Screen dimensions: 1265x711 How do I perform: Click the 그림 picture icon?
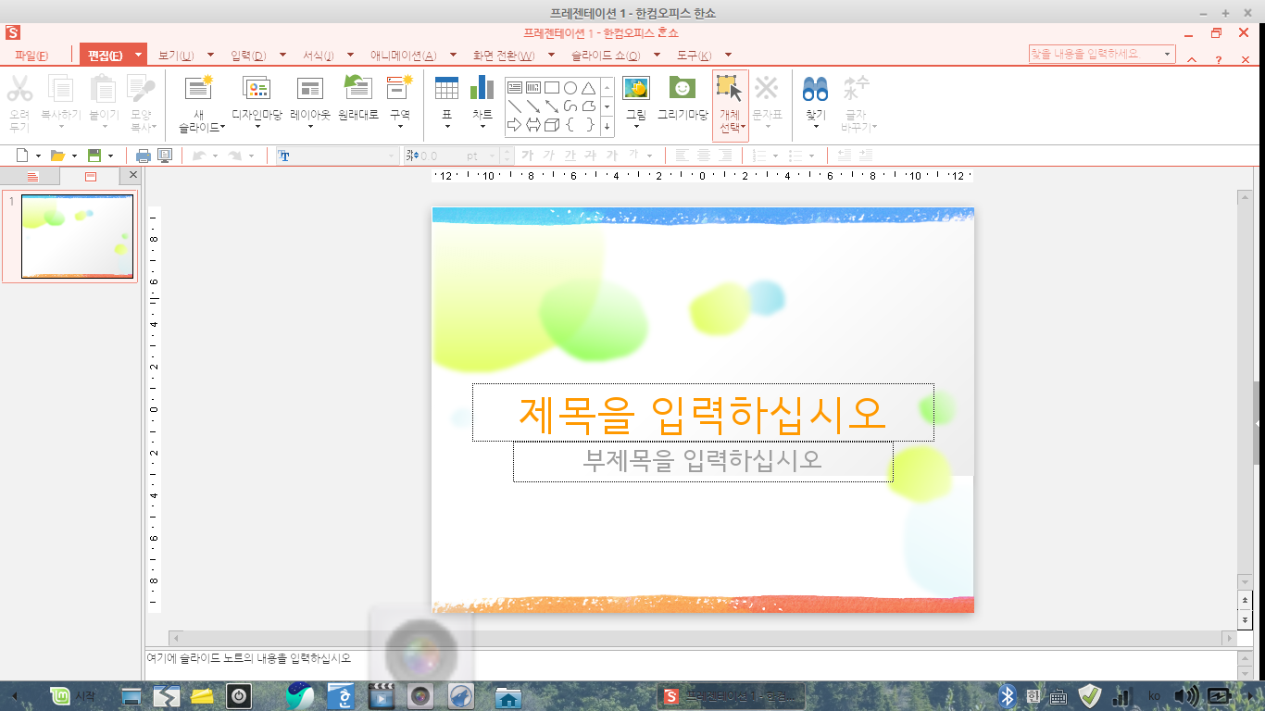click(x=635, y=88)
